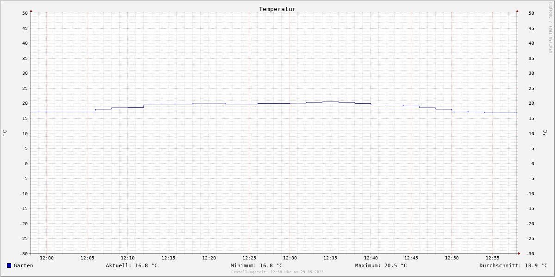555x277 pixels.
Task: Click the blue Garten legend color swatch
Action: [9, 265]
